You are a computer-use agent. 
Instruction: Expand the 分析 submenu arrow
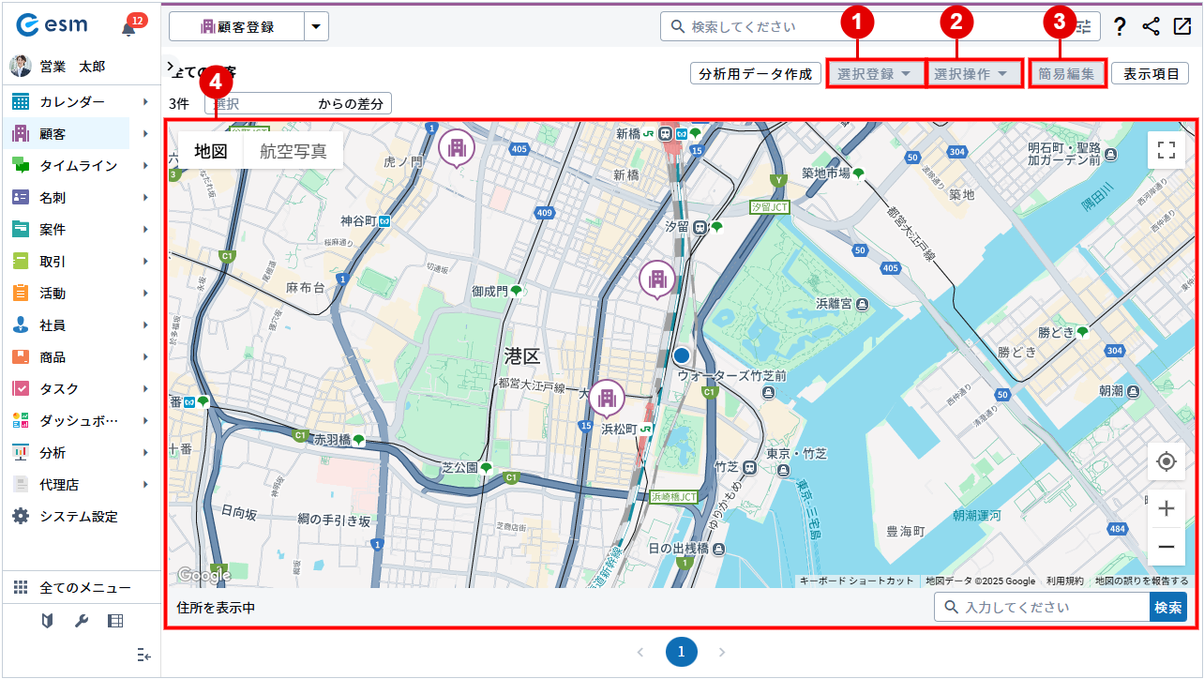coord(145,453)
